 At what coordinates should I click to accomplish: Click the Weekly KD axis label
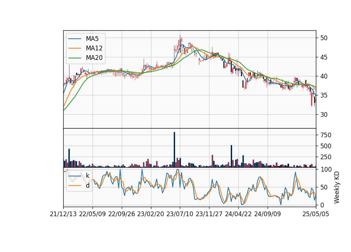tap(337, 187)
